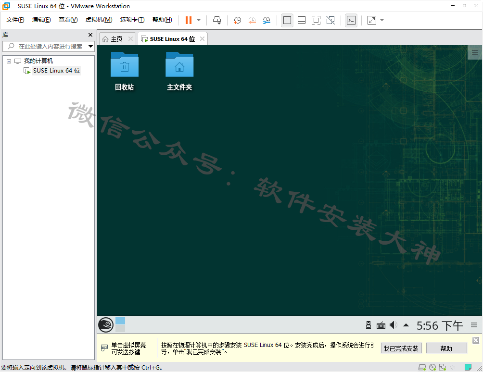Toggle the console view button
The image size is (483, 372).
click(x=351, y=20)
